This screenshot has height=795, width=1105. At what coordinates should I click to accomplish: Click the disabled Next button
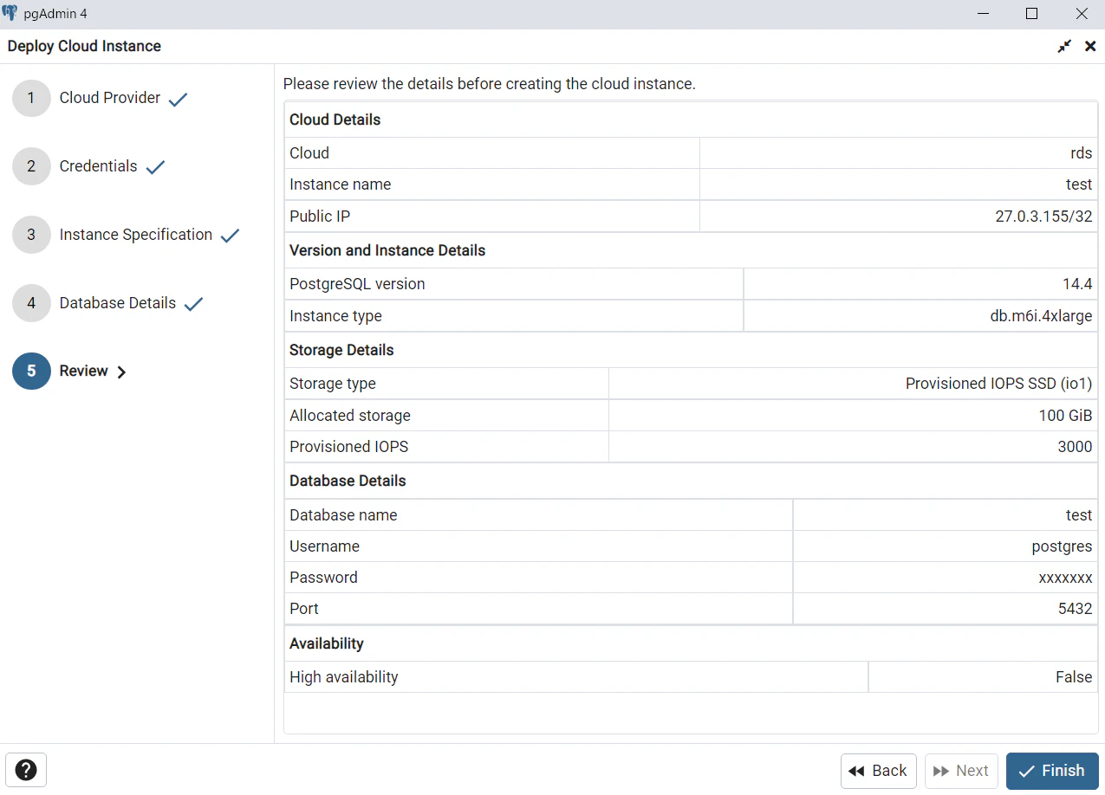961,771
